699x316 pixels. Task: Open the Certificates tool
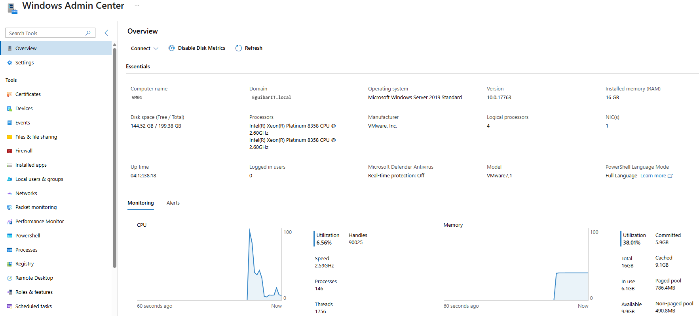coord(56,94)
